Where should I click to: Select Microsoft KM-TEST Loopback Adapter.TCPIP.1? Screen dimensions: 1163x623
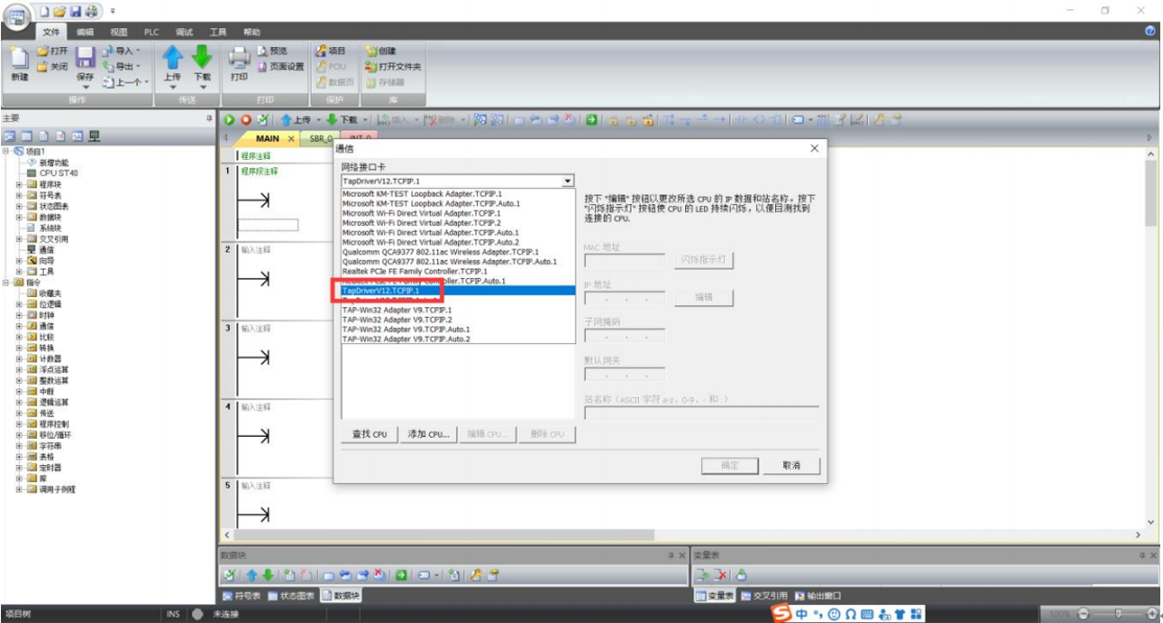(x=458, y=194)
